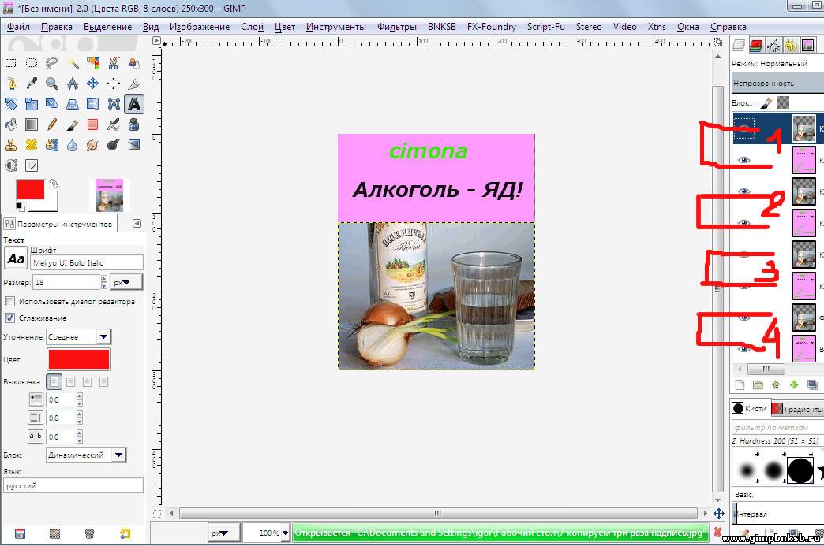Click the 'русский' language field
824x546 pixels.
click(x=73, y=485)
